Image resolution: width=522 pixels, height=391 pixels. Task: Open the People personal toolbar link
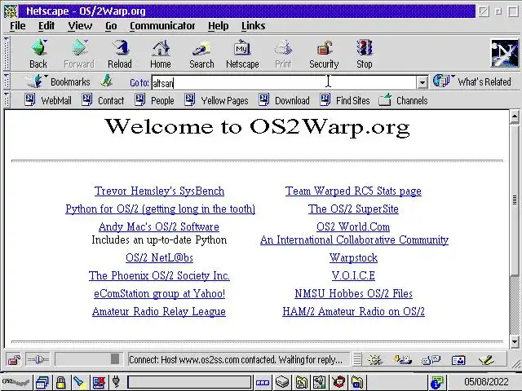coord(154,100)
